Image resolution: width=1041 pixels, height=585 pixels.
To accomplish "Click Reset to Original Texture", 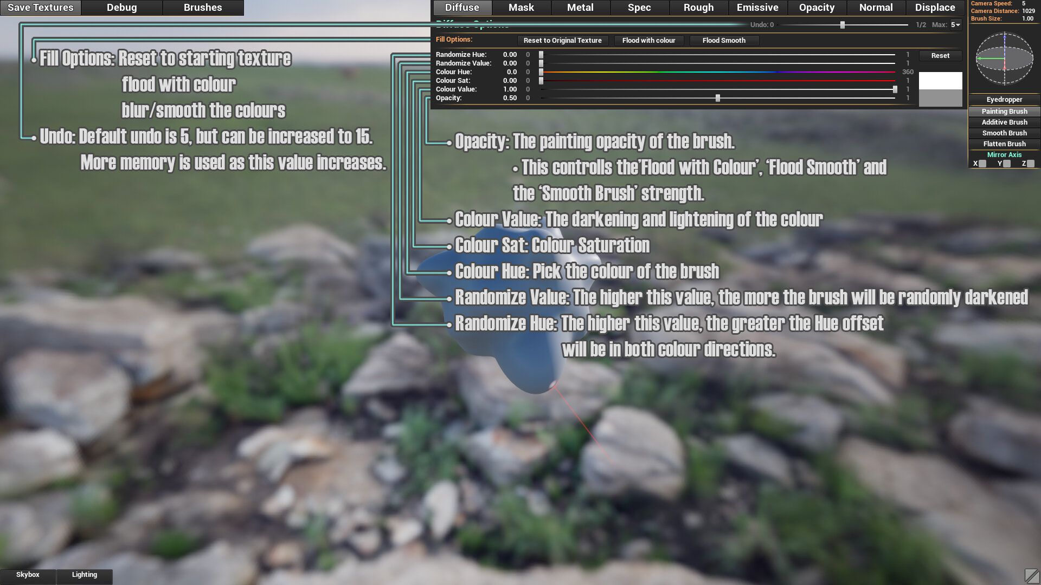I will pos(562,41).
